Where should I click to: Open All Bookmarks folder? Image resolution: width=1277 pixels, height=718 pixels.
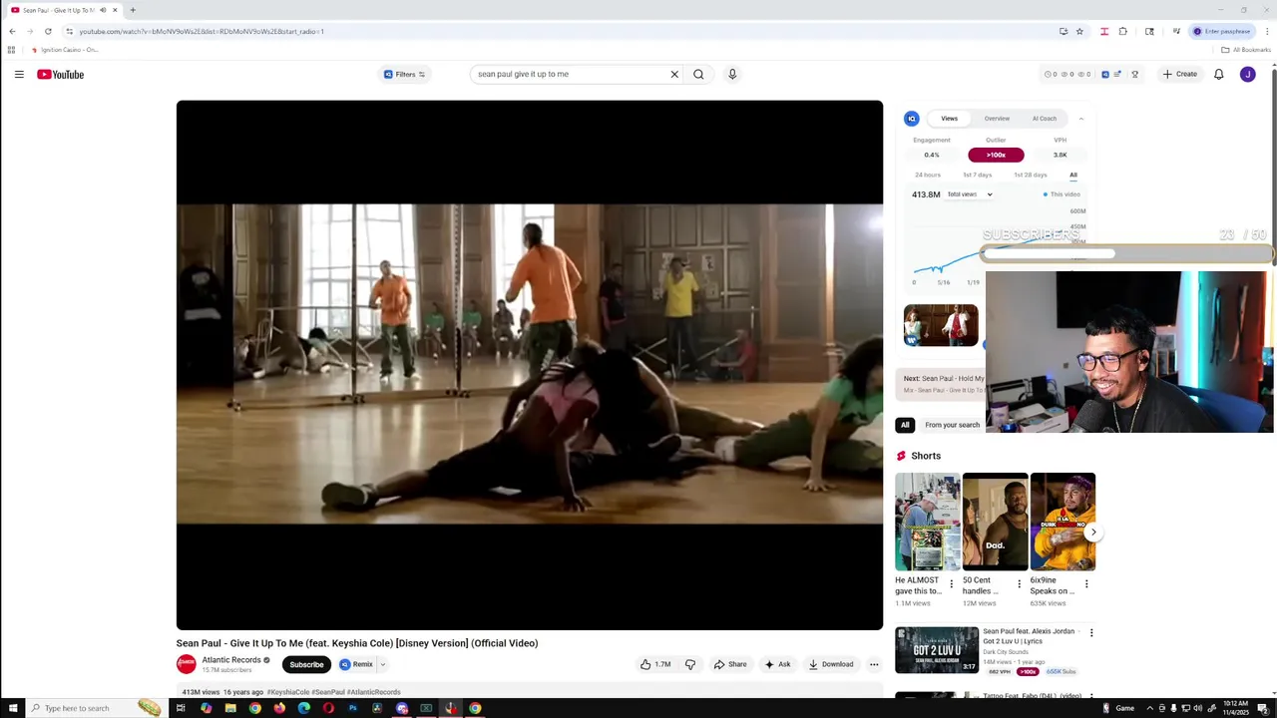click(1246, 50)
